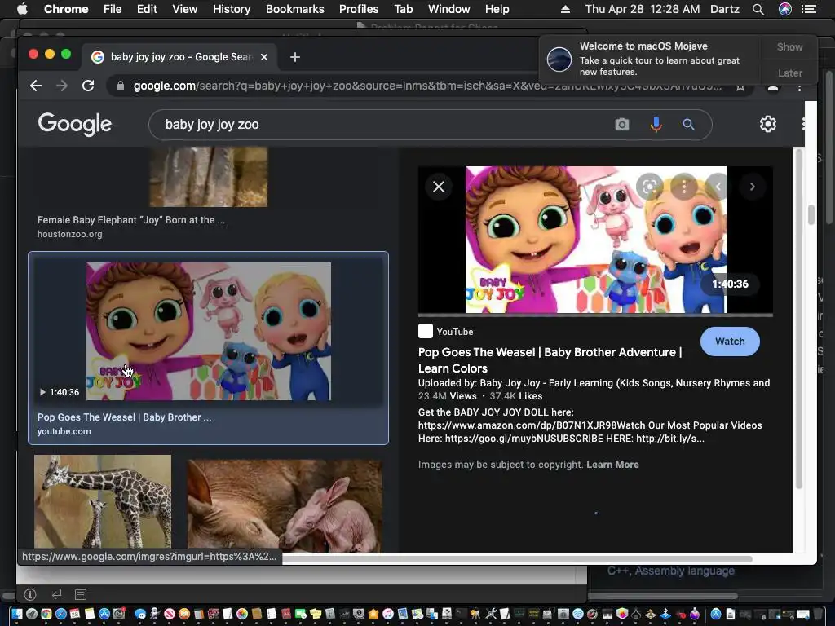835x626 pixels.
Task: Open Safari from the dock
Action: coord(60,614)
